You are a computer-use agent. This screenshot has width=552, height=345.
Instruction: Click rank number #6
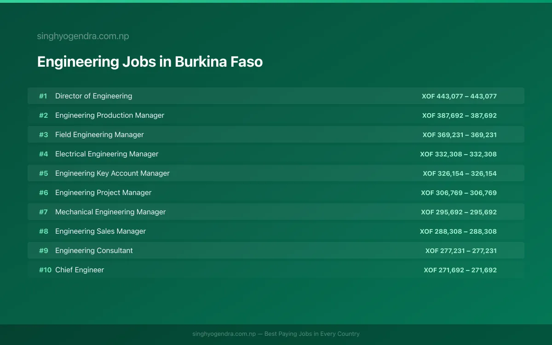pyautogui.click(x=43, y=193)
